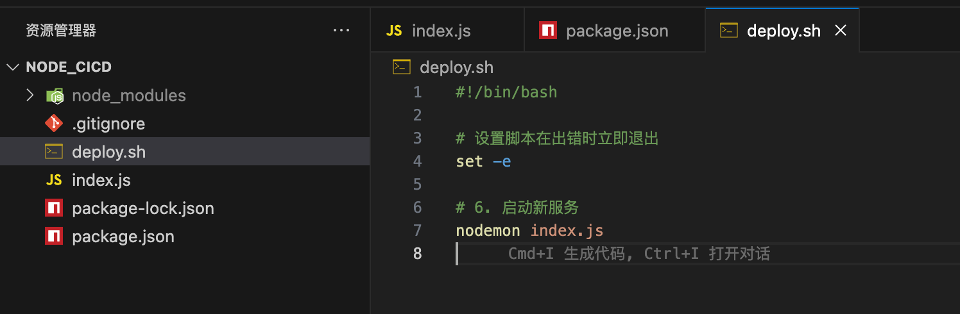The width and height of the screenshot is (960, 314).
Task: Place cursor on the nodemon index.js line
Action: 529,230
